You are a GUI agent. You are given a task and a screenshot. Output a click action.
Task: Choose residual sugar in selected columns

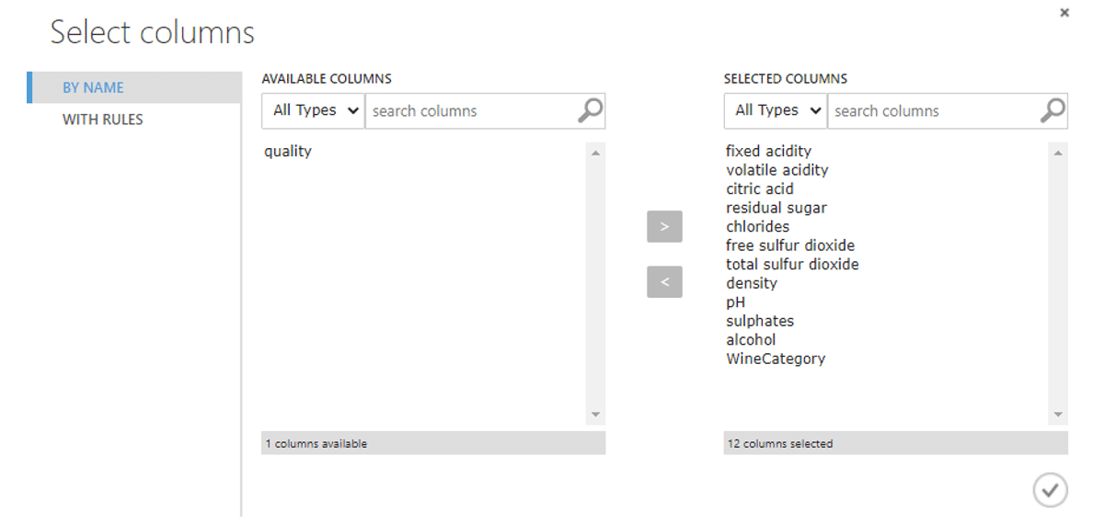(776, 208)
